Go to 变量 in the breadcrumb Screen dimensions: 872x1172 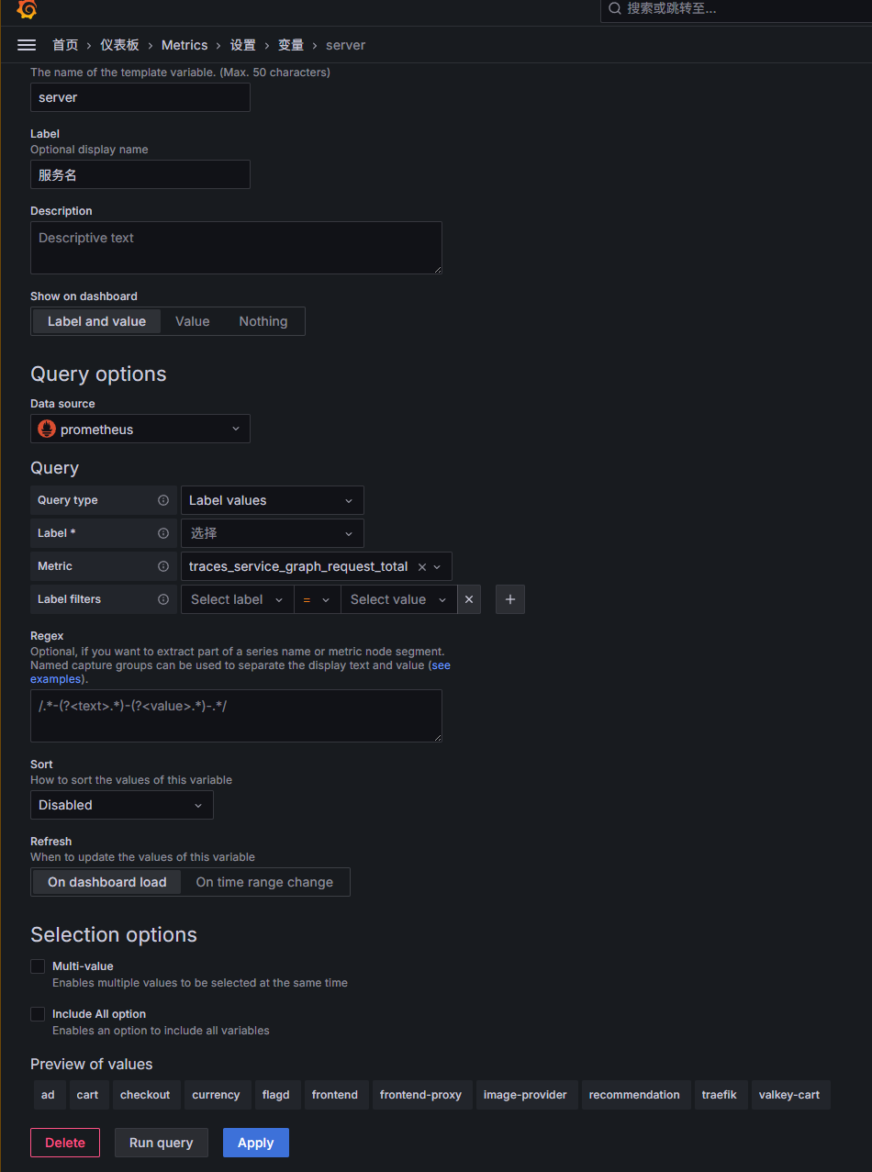(x=291, y=45)
